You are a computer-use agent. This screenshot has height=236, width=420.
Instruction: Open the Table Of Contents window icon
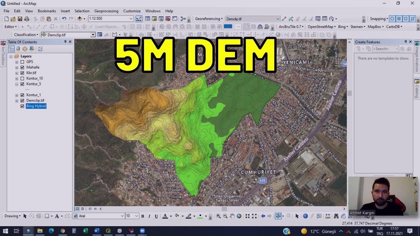(x=147, y=19)
